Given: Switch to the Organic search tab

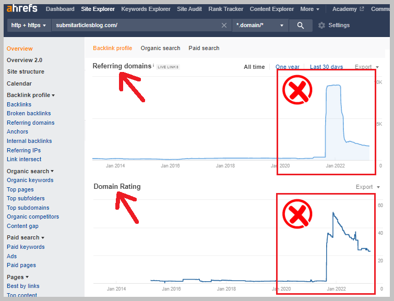Looking at the screenshot, I should (x=160, y=48).
